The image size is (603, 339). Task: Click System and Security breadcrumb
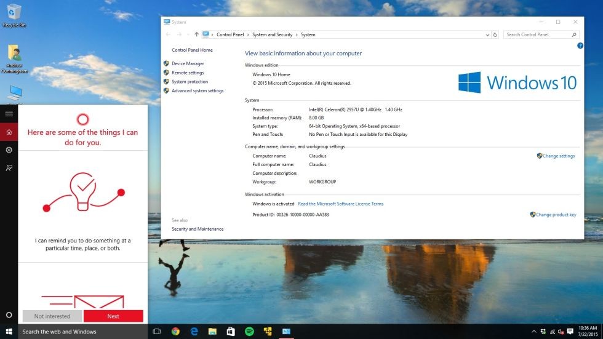click(272, 34)
